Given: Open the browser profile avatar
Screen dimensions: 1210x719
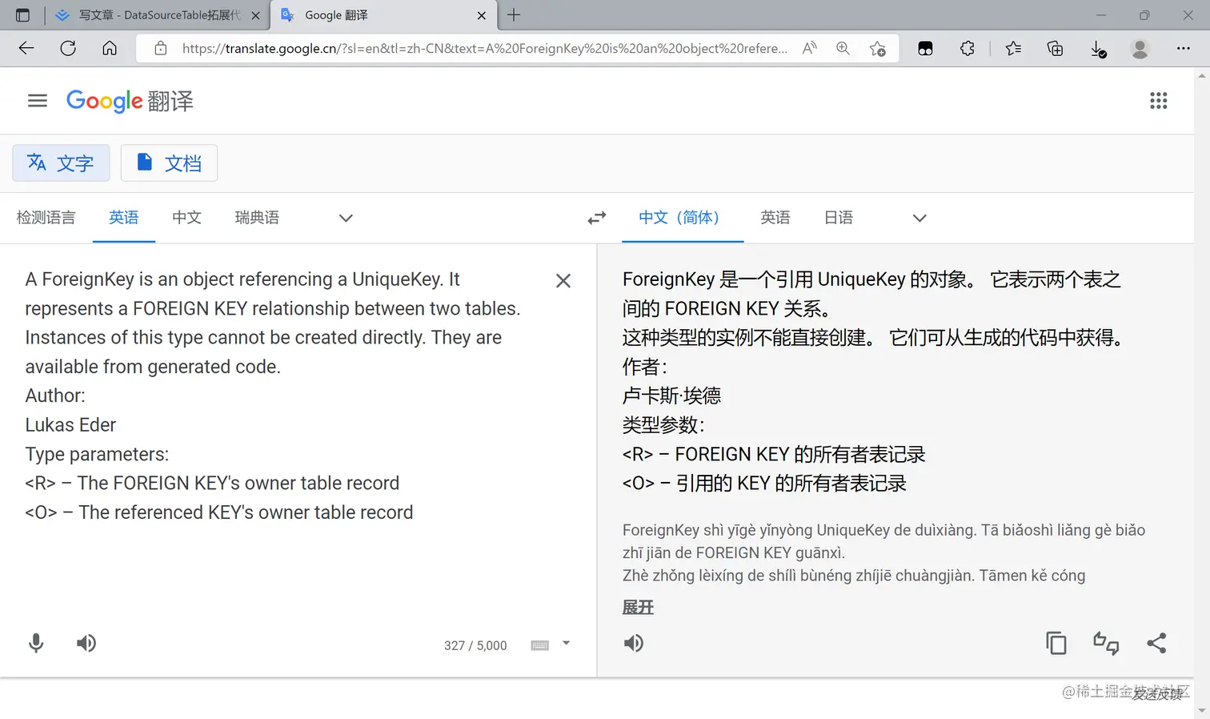Looking at the screenshot, I should click(1140, 48).
